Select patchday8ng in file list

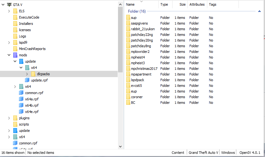(141, 46)
